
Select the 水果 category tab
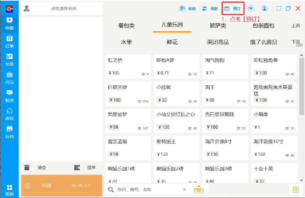click(x=127, y=42)
